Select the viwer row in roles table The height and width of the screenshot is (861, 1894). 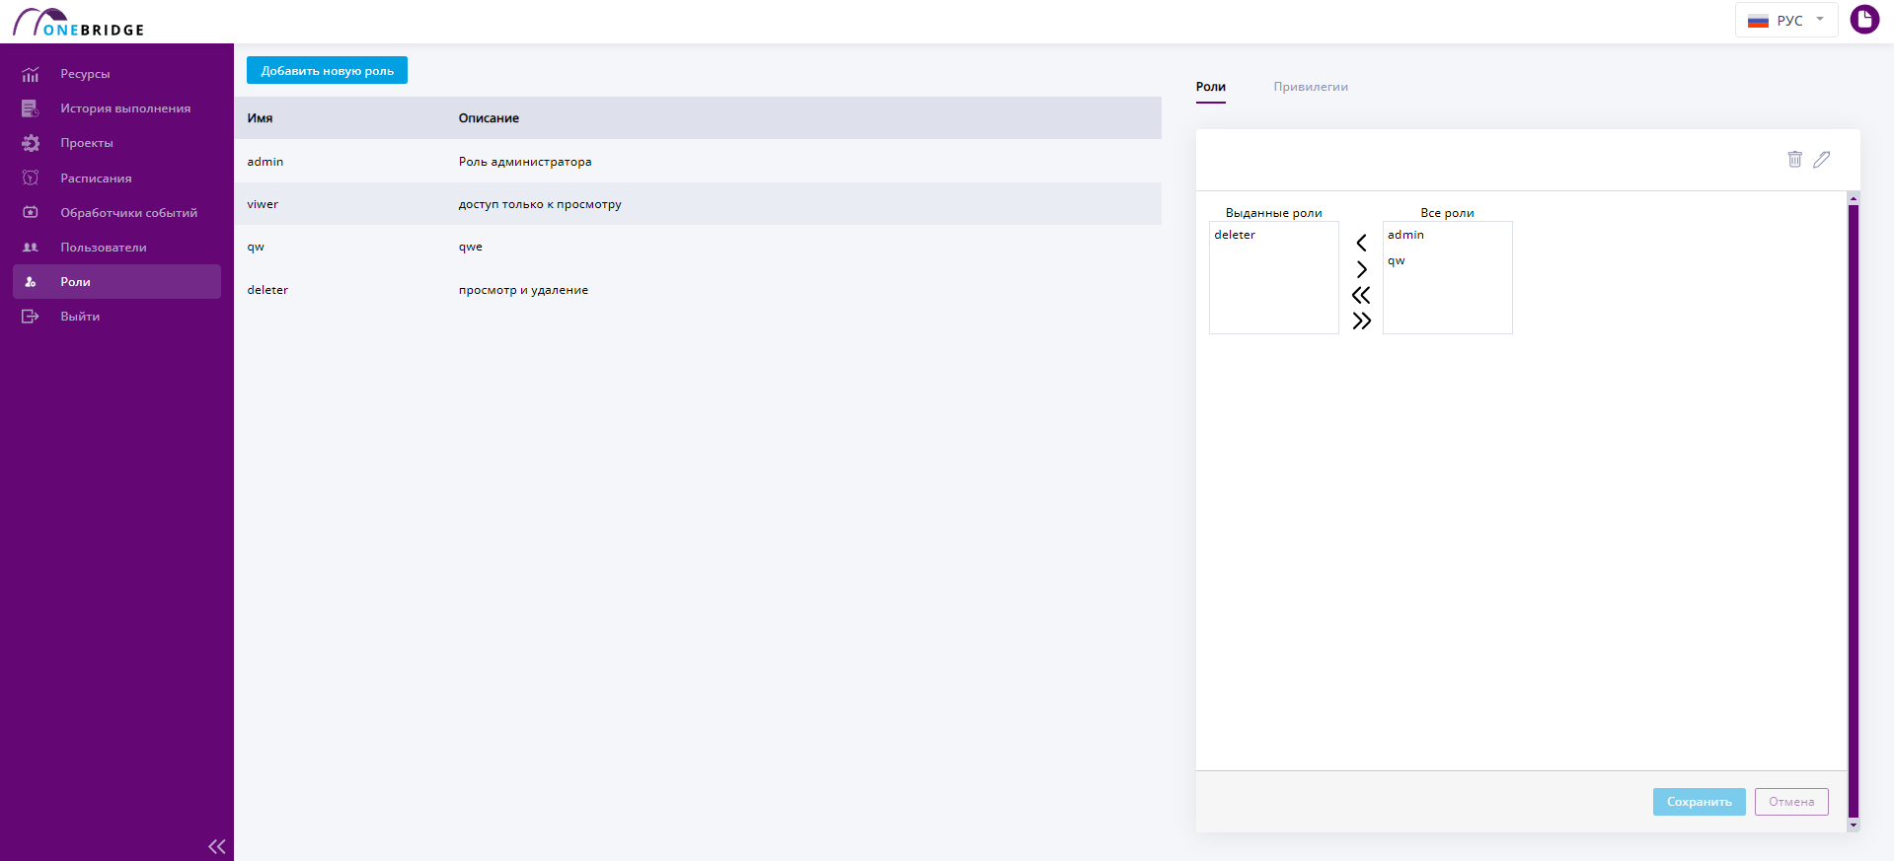698,204
